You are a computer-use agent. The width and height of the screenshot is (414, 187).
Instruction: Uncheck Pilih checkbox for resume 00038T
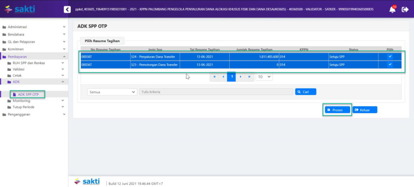(390, 56)
